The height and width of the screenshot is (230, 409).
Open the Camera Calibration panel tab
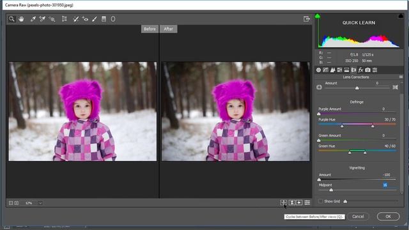368,70
